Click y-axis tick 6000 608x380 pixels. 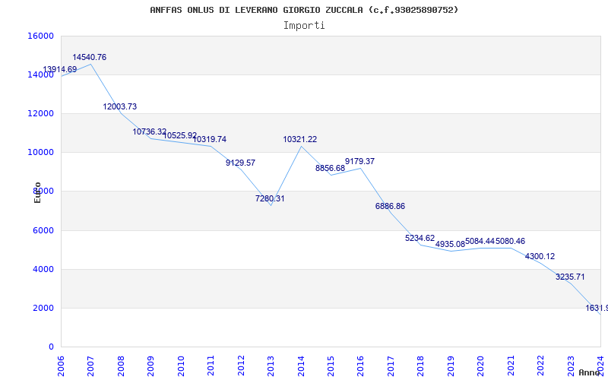point(43,230)
